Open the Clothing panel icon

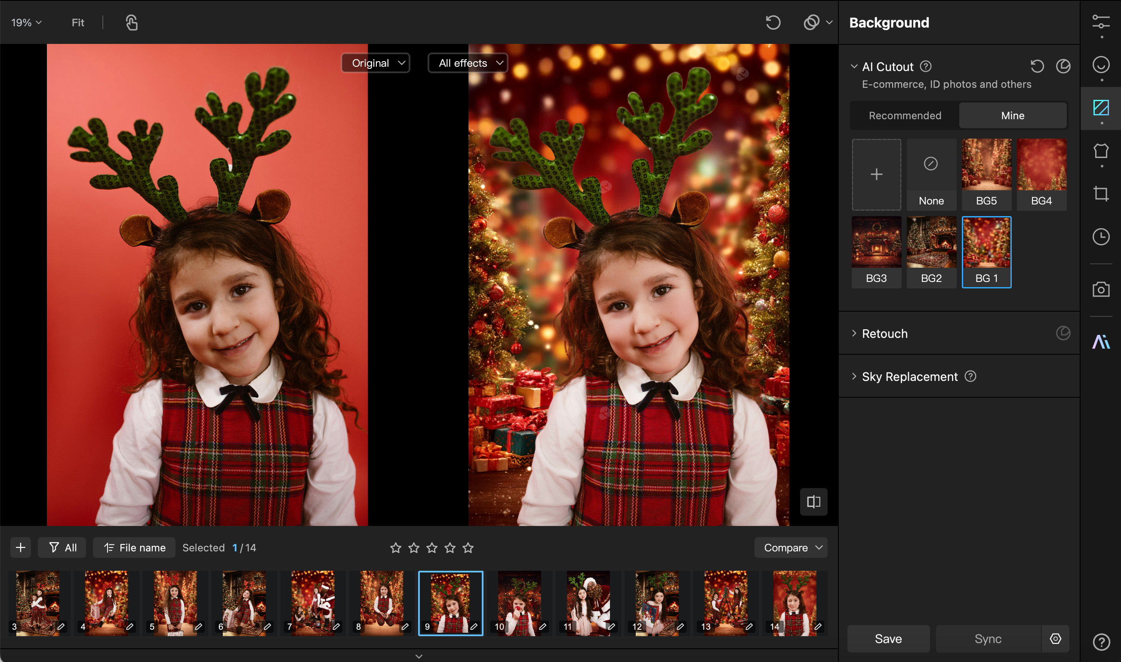(1100, 151)
